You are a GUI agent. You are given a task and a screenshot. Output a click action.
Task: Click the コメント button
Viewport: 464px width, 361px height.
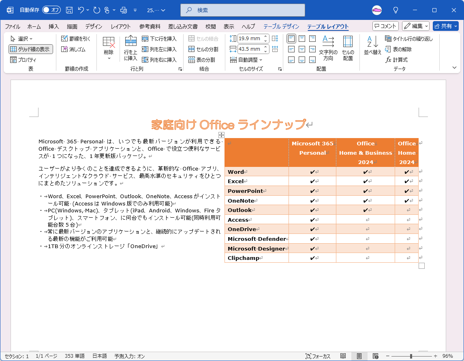pyautogui.click(x=385, y=26)
